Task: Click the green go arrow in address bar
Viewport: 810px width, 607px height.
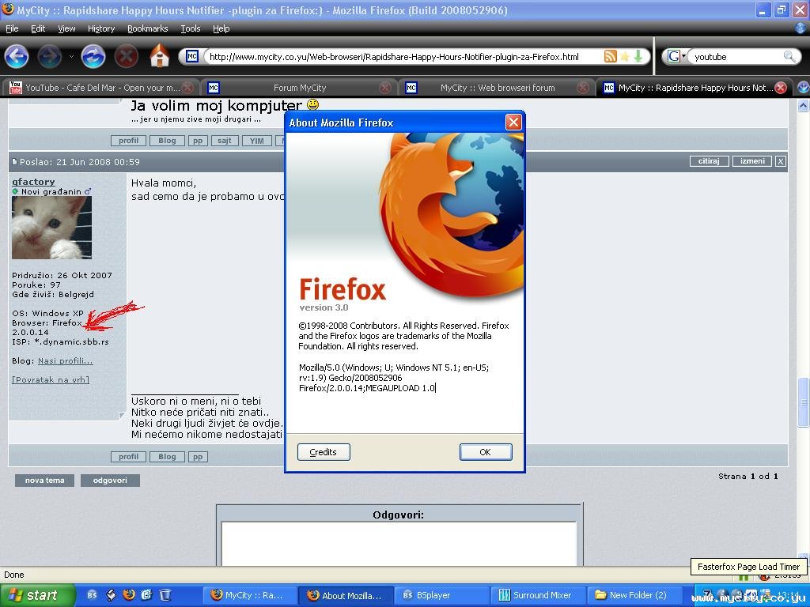Action: coord(638,56)
